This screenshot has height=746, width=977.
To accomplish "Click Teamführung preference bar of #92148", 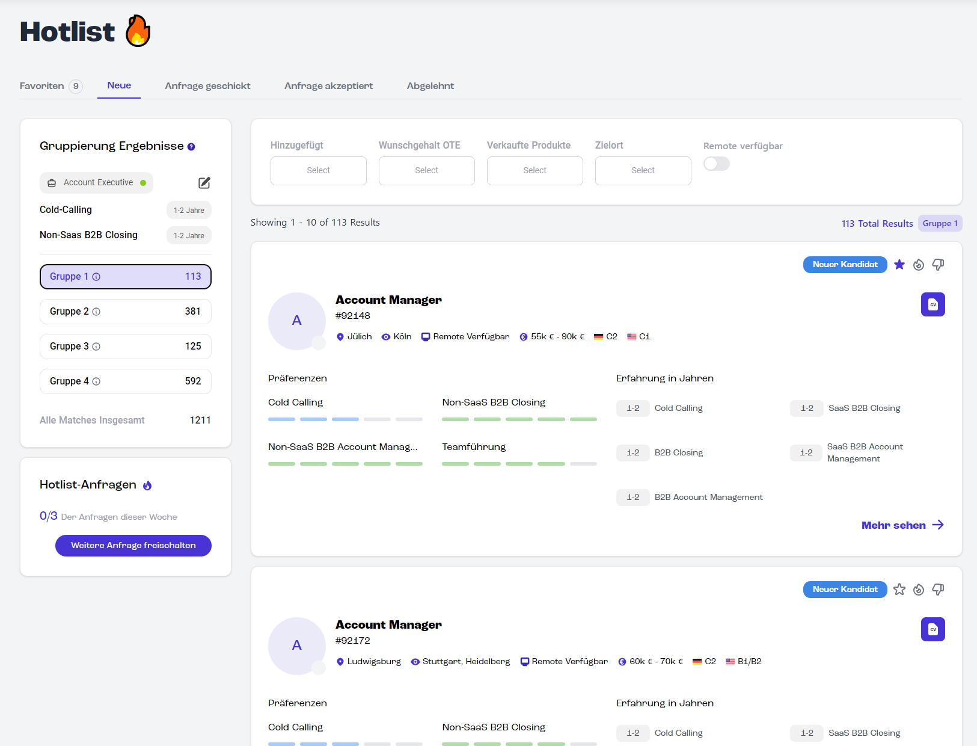I will tap(519, 464).
